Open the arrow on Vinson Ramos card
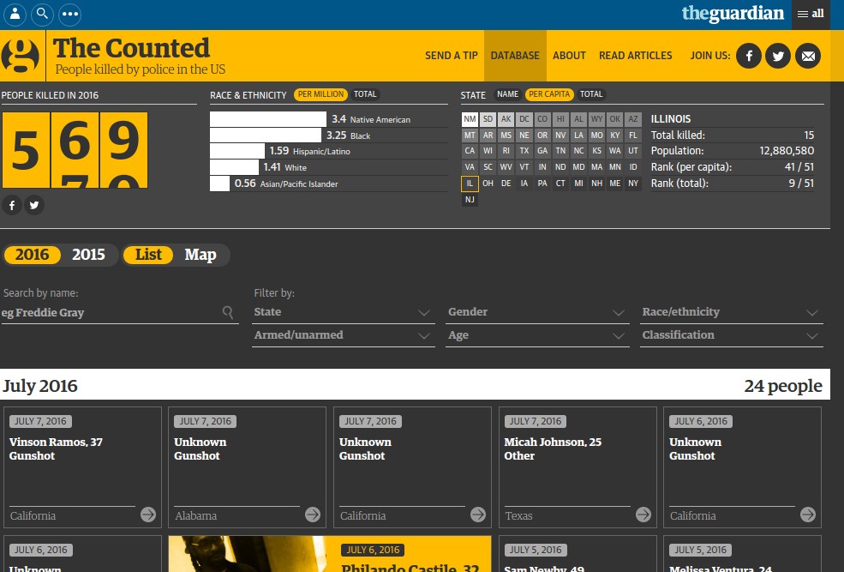 pyautogui.click(x=148, y=515)
